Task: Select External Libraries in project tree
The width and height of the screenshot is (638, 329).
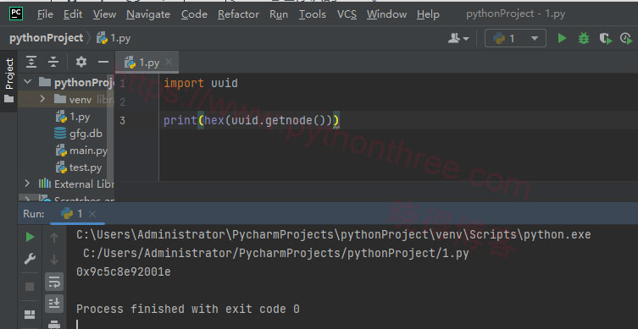Action: pyautogui.click(x=76, y=184)
